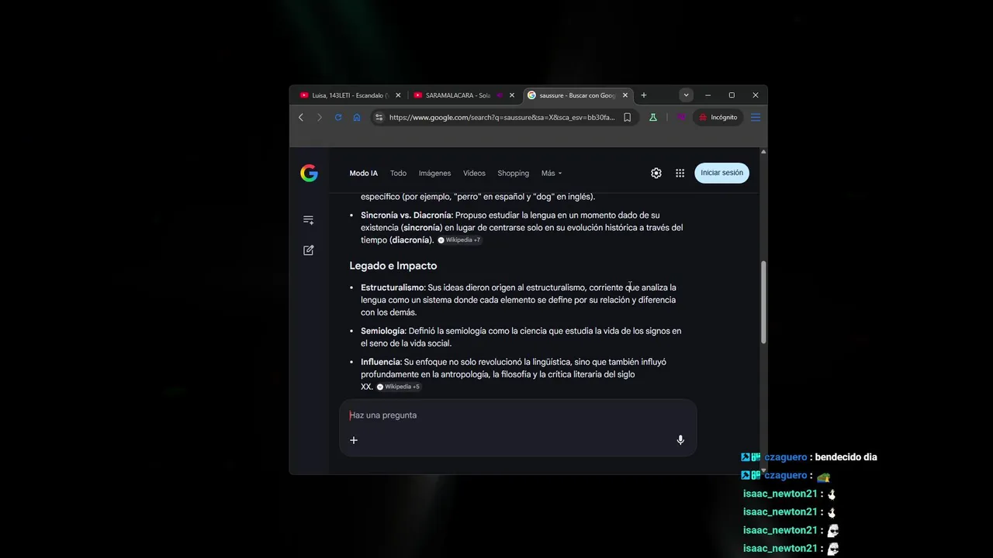Open AI mode history sidebar icon
993x558 pixels.
coord(309,220)
